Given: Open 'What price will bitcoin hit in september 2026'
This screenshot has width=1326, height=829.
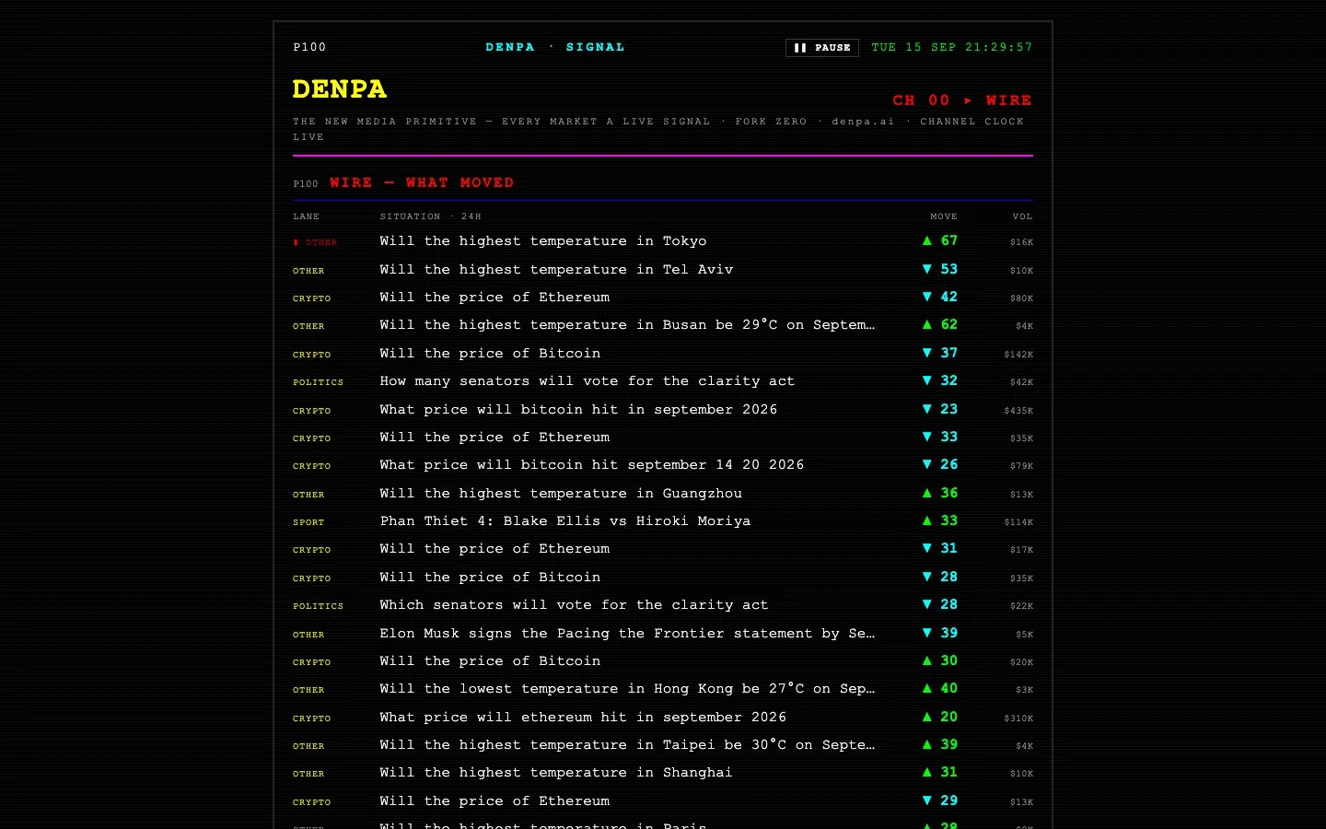Looking at the screenshot, I should 663,410.
